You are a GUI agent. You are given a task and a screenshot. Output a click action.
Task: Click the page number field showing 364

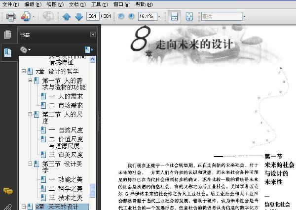pyautogui.click(x=93, y=16)
